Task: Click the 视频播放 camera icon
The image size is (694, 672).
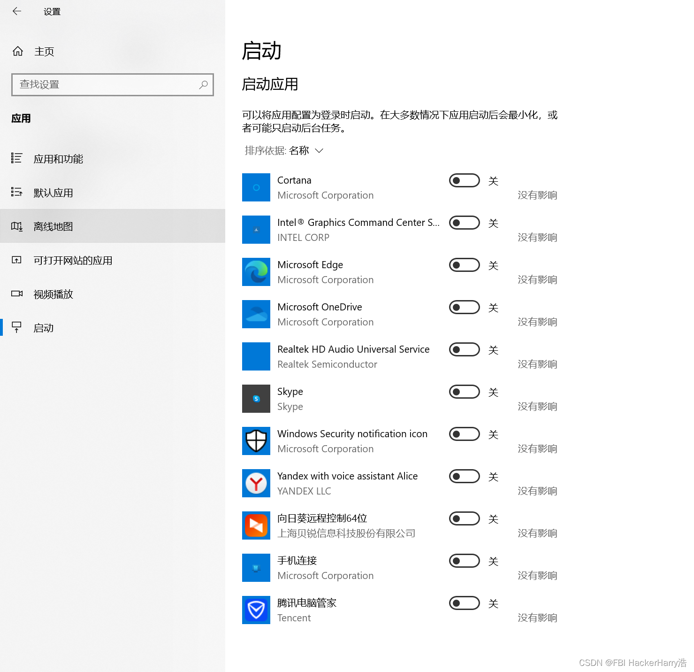Action: pyautogui.click(x=17, y=294)
